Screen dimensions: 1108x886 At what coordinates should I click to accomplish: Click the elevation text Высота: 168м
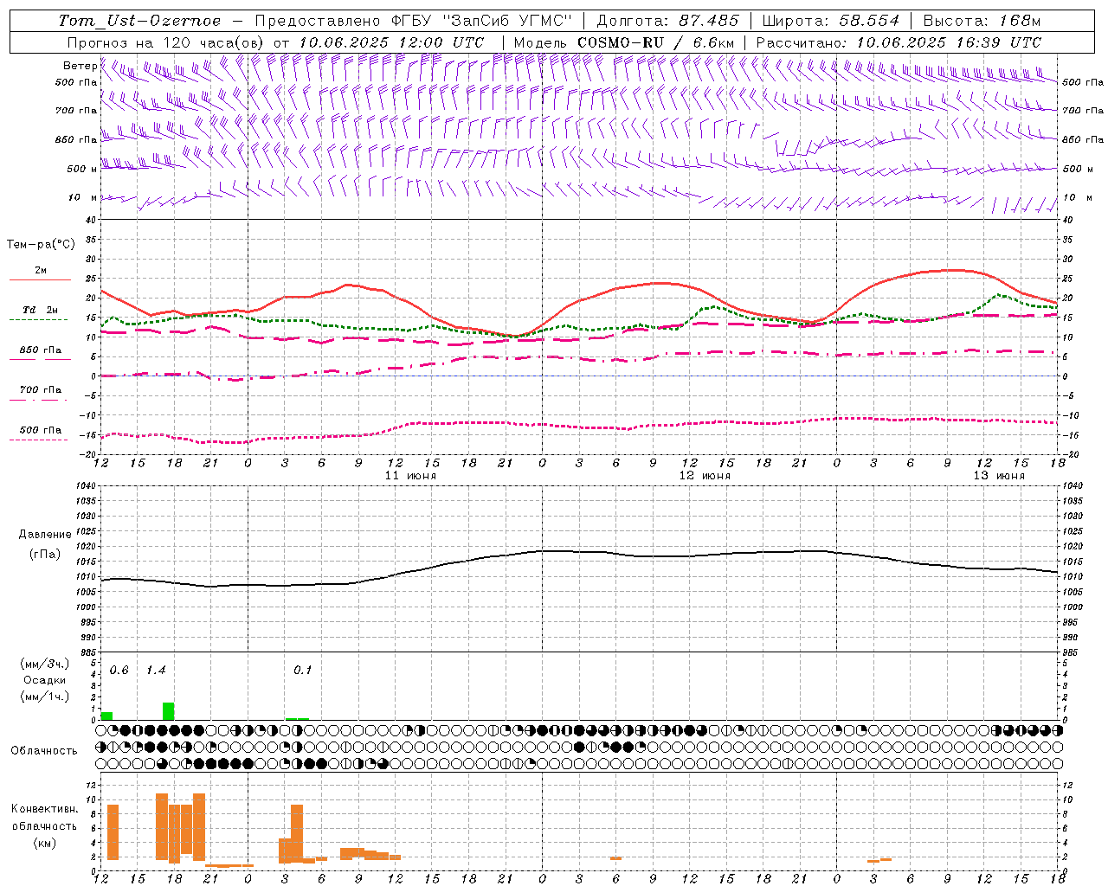pyautogui.click(x=982, y=21)
